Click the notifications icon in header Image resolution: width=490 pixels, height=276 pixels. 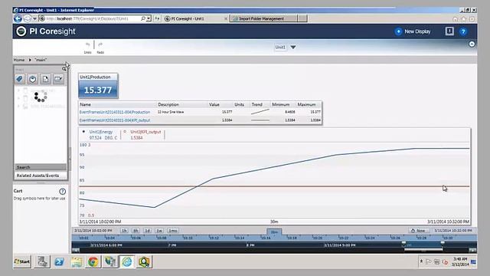(x=449, y=31)
